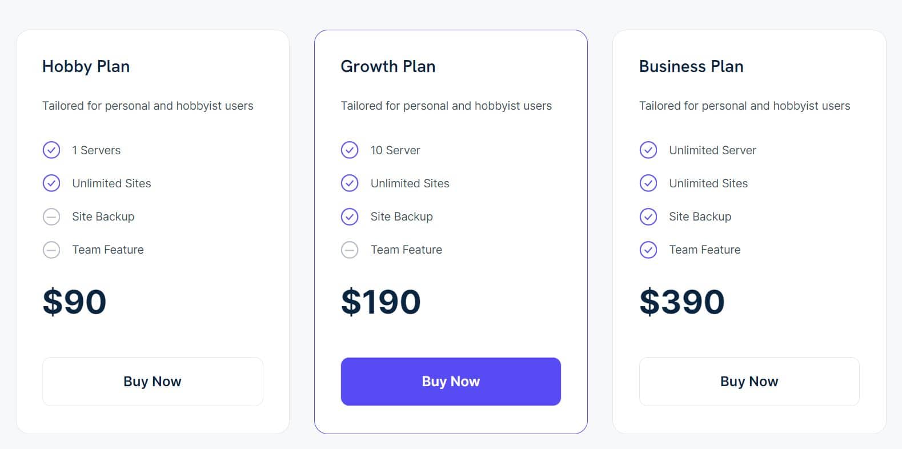
Task: Select the Hobby Plan heading
Action: [x=86, y=66]
